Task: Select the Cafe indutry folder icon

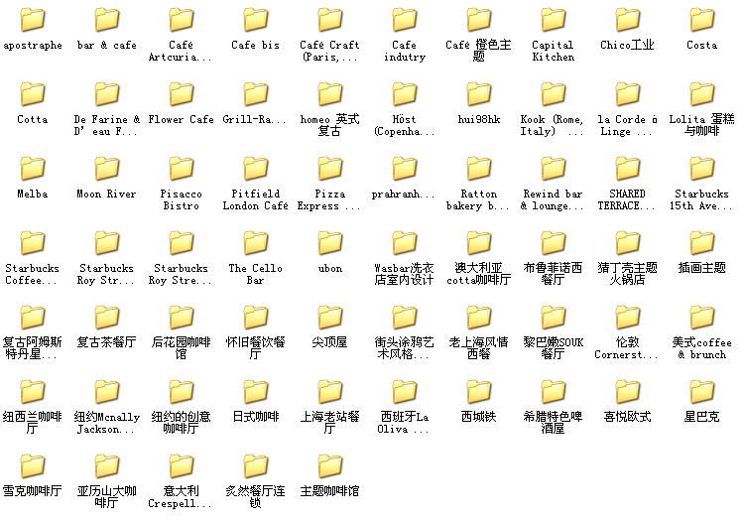Action: [x=405, y=20]
